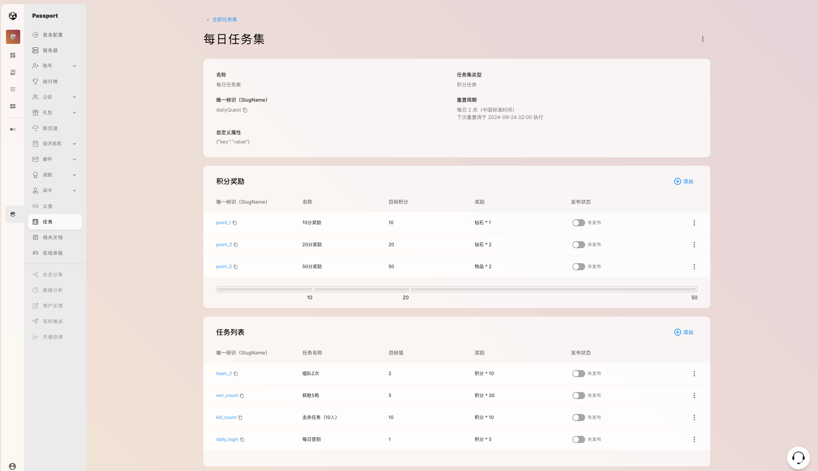The image size is (818, 471).
Task: Click 添加 in the 积分奖励 section
Action: point(684,181)
